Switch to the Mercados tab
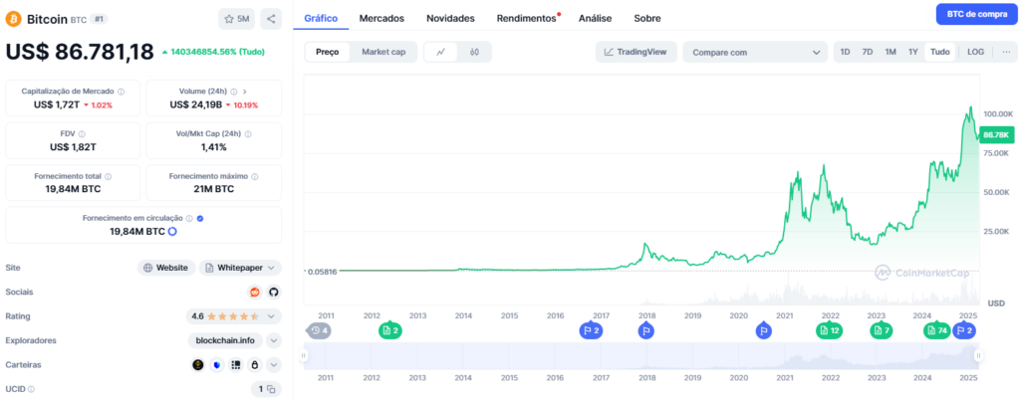This screenshot has height=400, width=1020. point(382,18)
